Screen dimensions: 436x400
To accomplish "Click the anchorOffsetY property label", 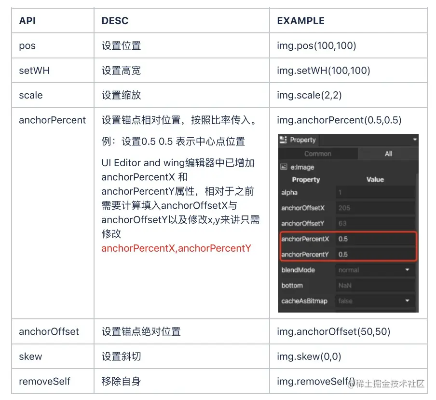I will pyautogui.click(x=303, y=223).
